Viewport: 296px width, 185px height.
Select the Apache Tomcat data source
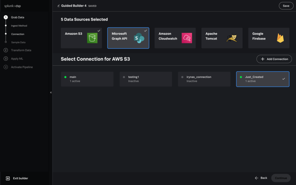pyautogui.click(x=222, y=38)
